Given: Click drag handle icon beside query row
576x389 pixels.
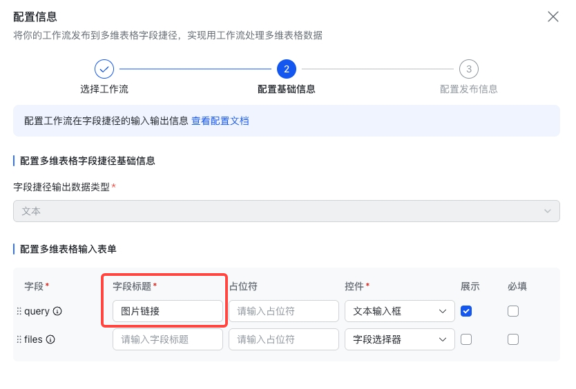Looking at the screenshot, I should [19, 312].
